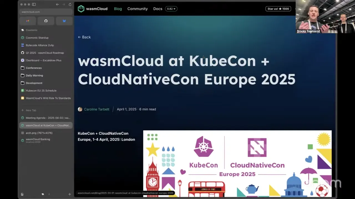Open the Community nav item
This screenshot has height=199, width=355.
(x=138, y=9)
